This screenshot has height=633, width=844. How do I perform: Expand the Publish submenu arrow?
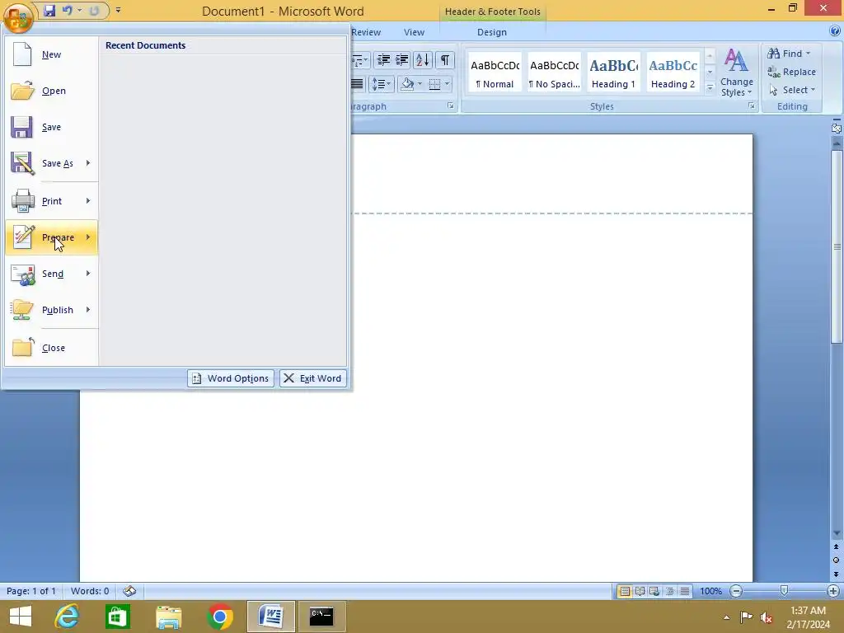tap(88, 310)
